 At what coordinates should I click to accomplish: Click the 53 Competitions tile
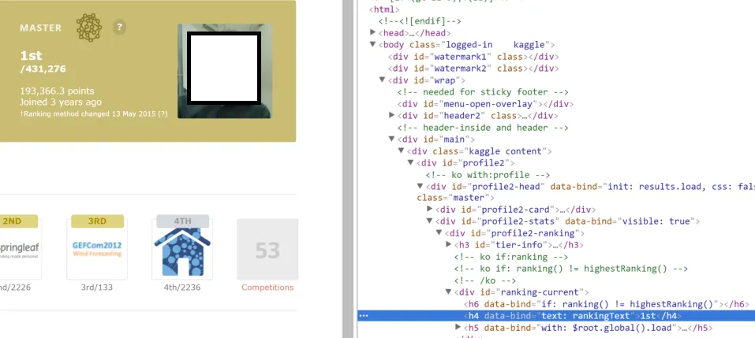tap(267, 249)
